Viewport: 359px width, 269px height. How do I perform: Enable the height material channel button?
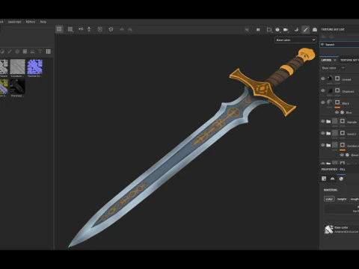[x=342, y=199]
